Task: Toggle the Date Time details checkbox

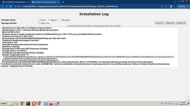Action: click(x=39, y=23)
